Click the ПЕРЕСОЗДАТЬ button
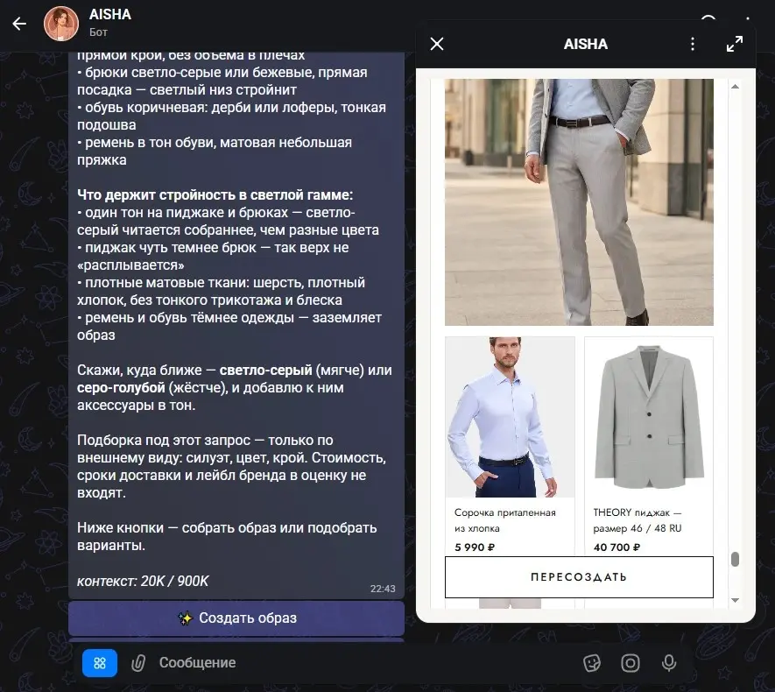775x692 pixels. [x=579, y=577]
